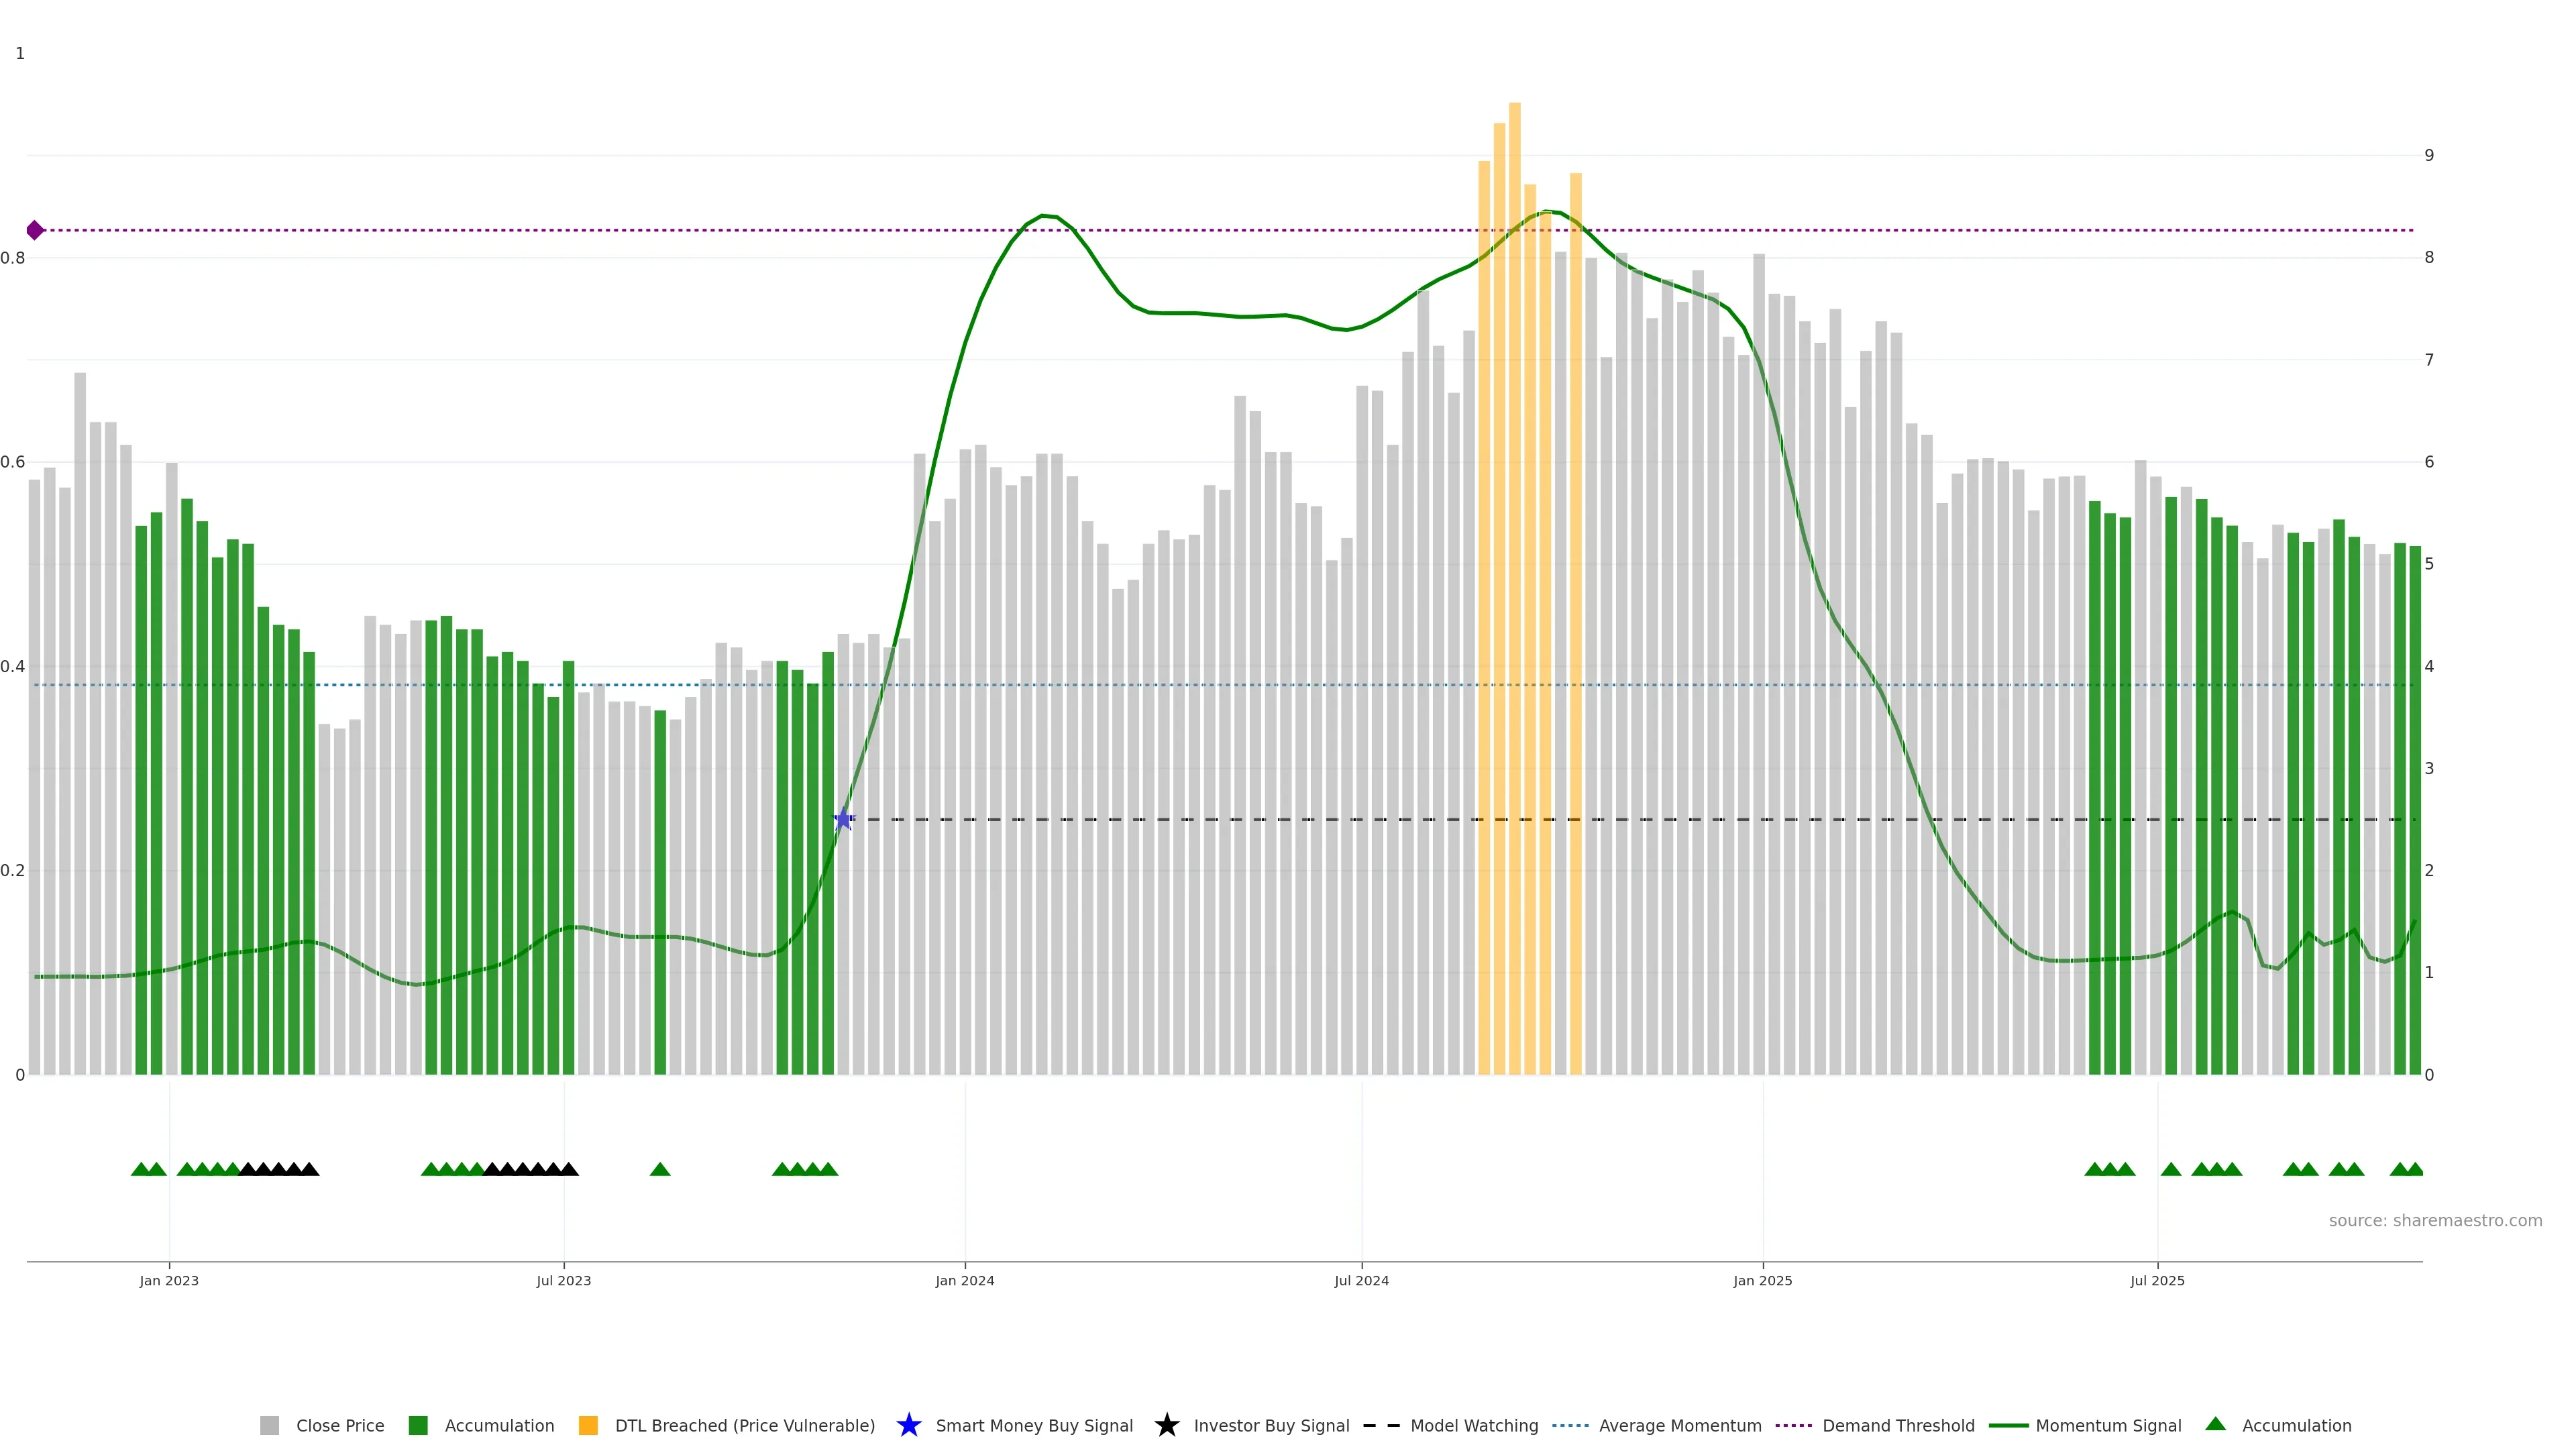Toggle DTL Breached (Price Vulnerable) legend entry
This screenshot has width=2576, height=1449.
(x=744, y=1425)
